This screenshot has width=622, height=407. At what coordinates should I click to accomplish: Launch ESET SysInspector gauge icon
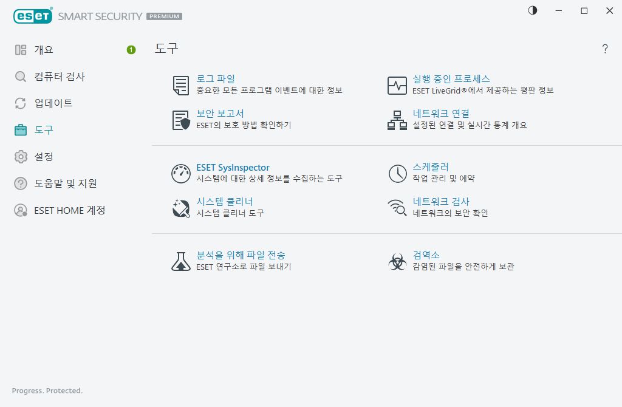point(180,174)
